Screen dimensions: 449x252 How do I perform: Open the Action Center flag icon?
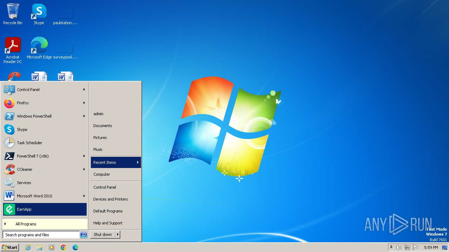pos(416,247)
